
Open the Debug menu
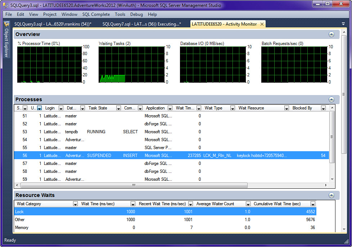click(x=136, y=14)
